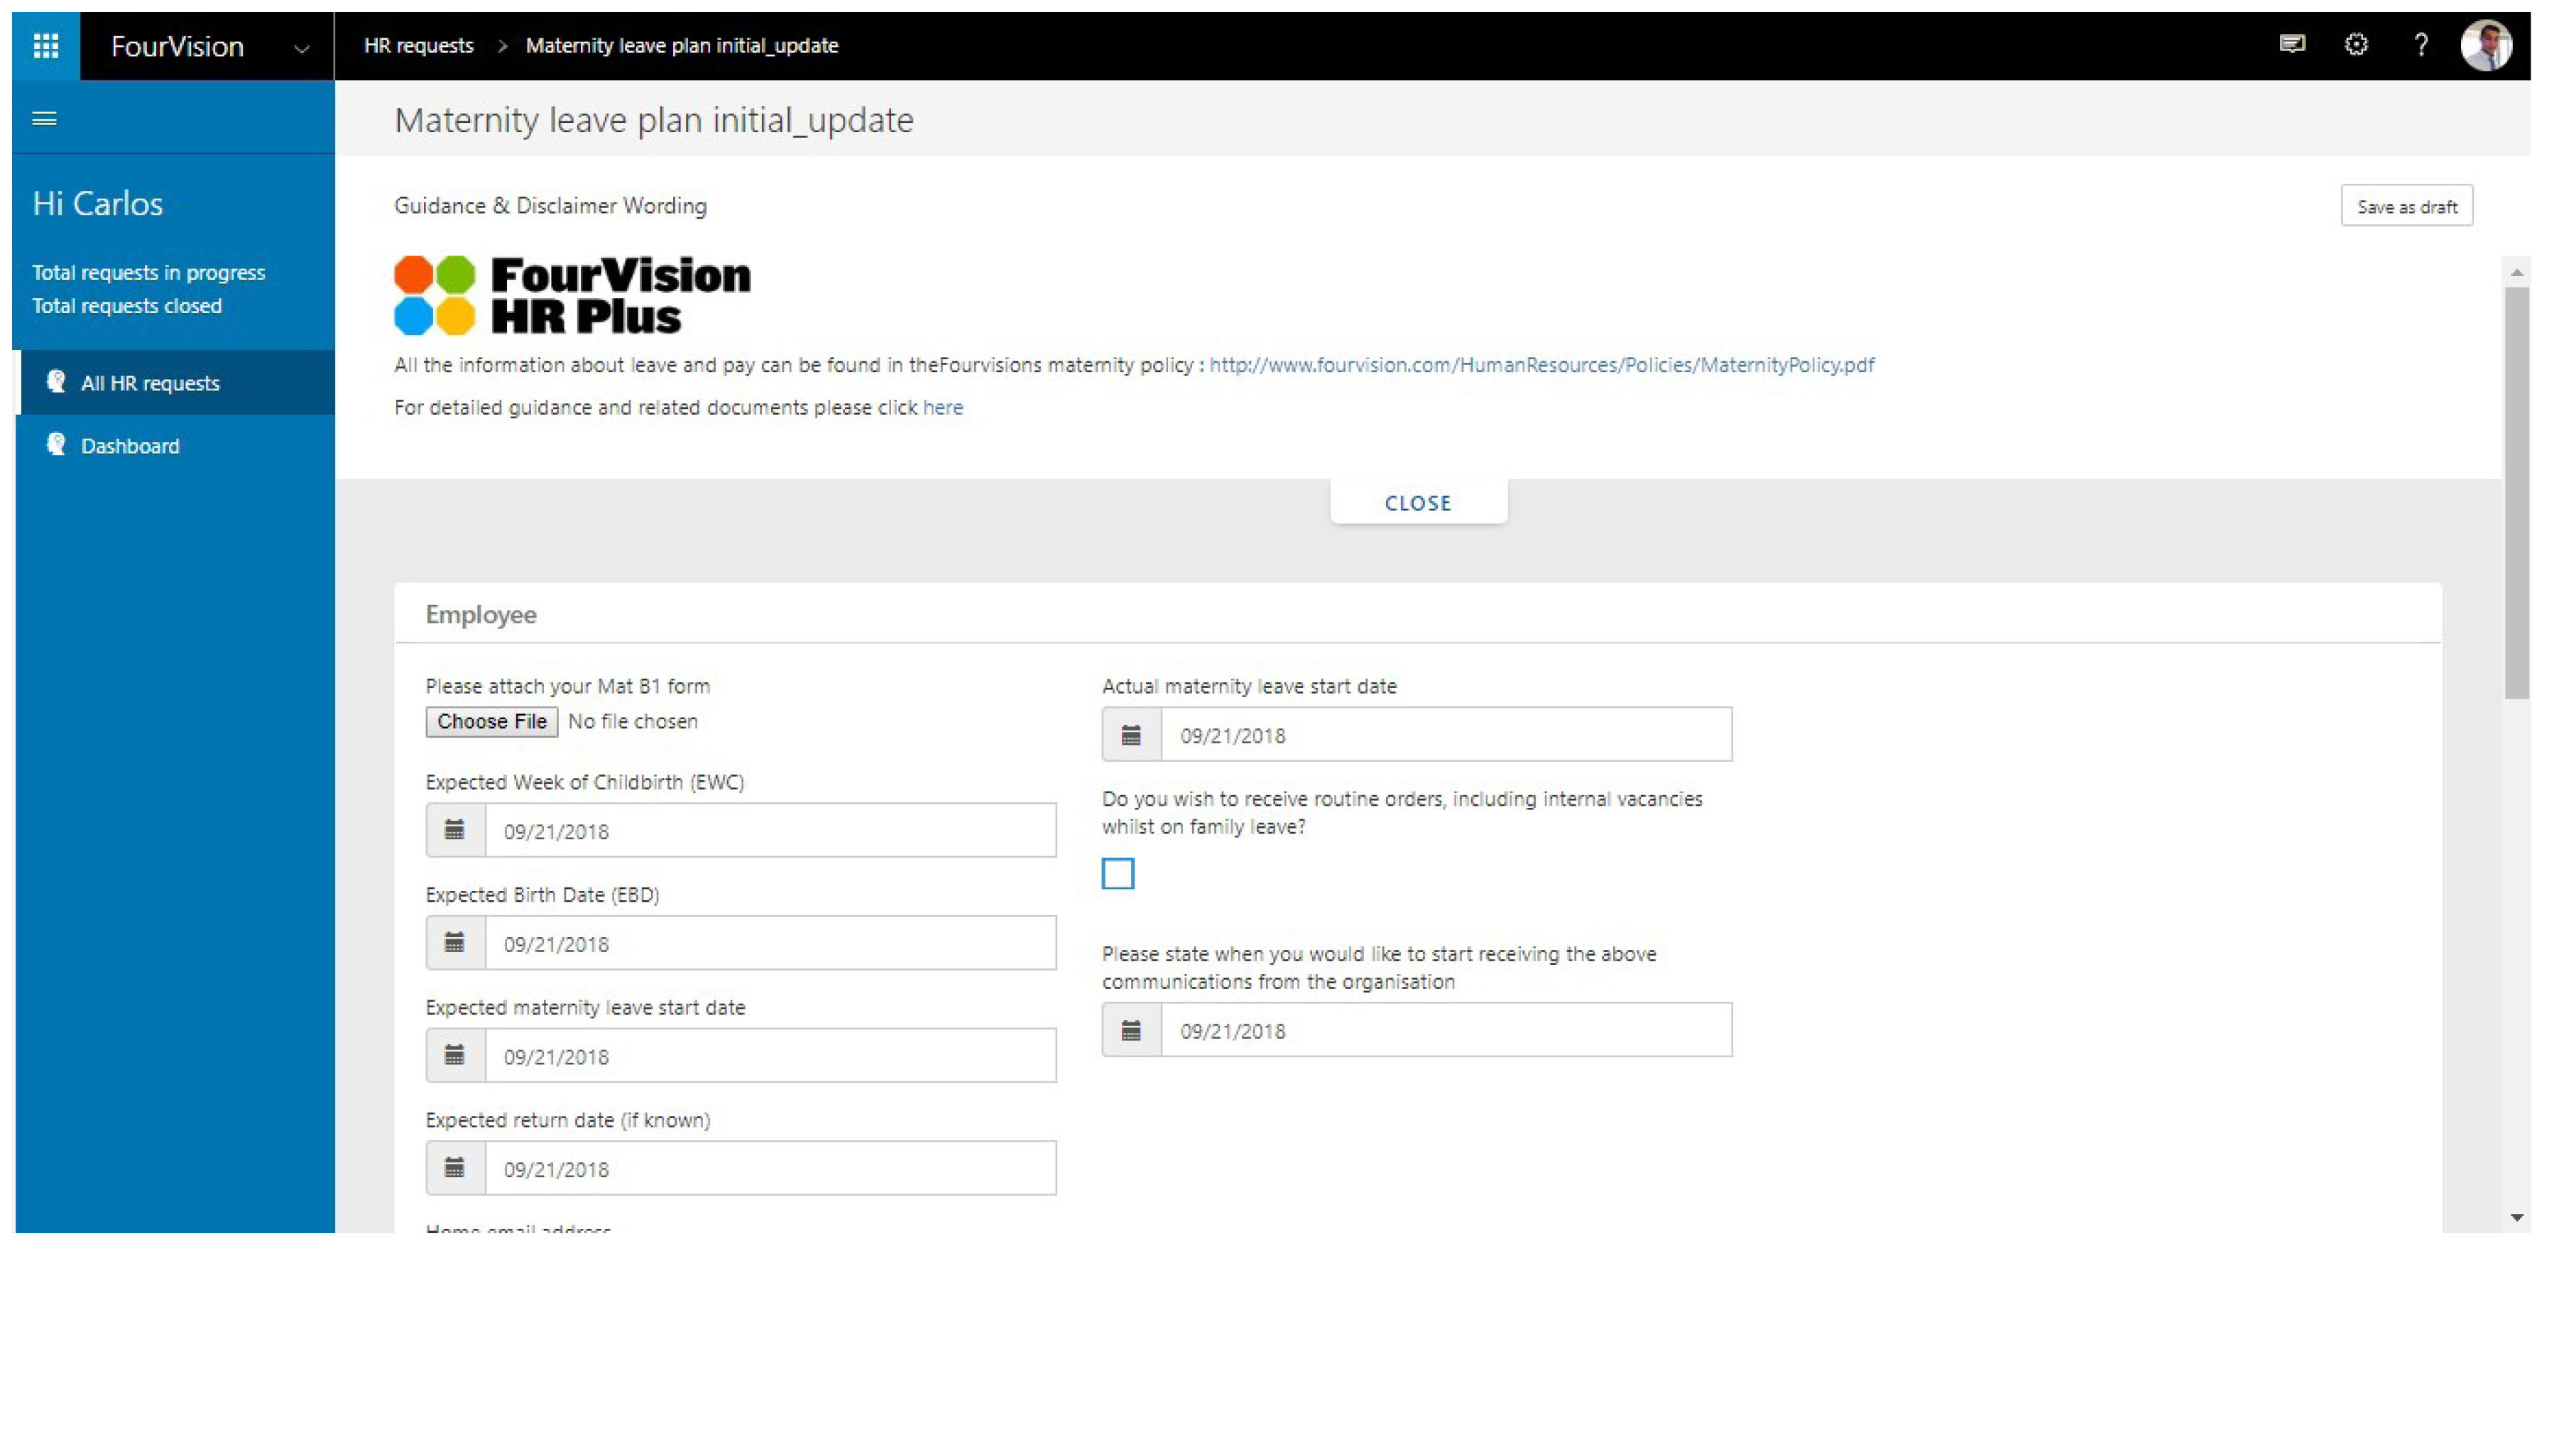Collapse the sidebar hamburger menu
This screenshot has width=2576, height=1449.
pyautogui.click(x=44, y=119)
